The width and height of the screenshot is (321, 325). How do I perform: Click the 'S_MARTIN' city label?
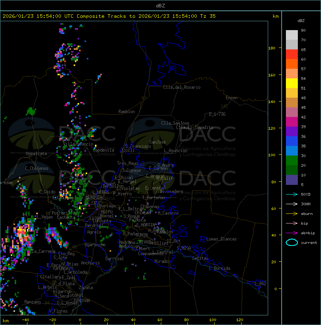tap(145, 225)
